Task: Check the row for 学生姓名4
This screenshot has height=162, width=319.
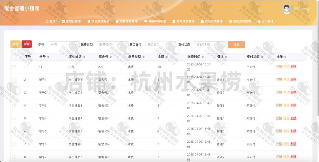Action: (x=14, y=118)
